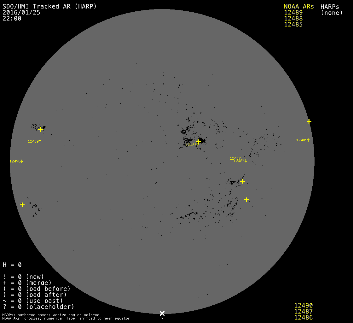The height and width of the screenshot is (323, 353).
Task: Click the H = 0 counter
Action: click(x=12, y=265)
